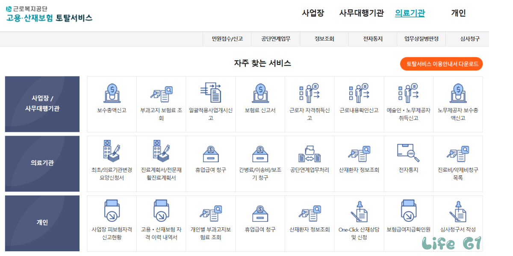This screenshot has width=513, height=256.
Task: Open the 공단연계업무처리 icon
Action: [x=310, y=154]
